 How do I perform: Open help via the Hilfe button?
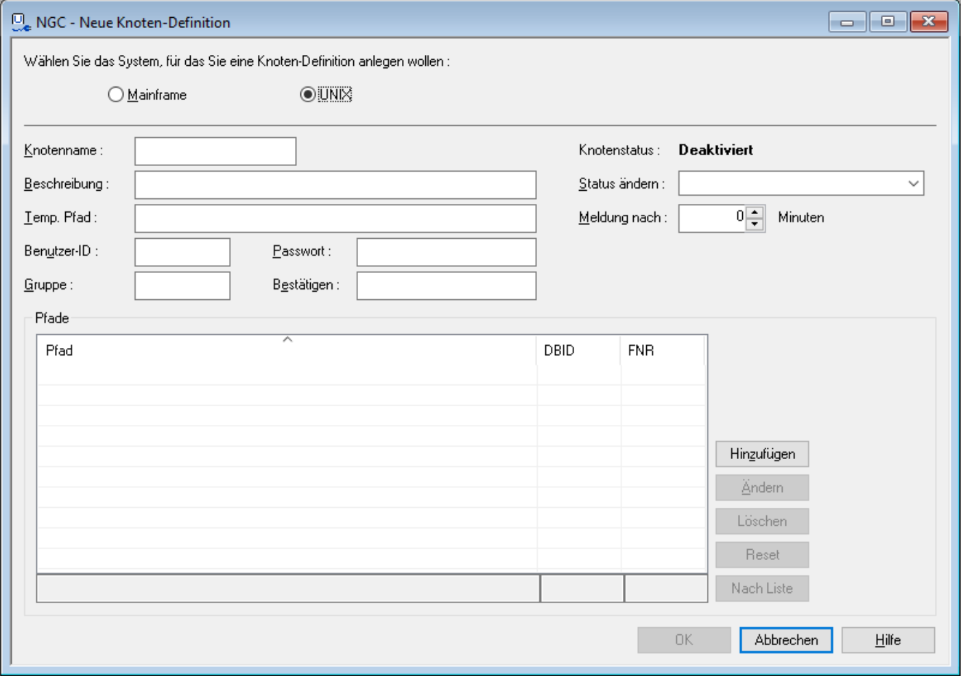888,640
